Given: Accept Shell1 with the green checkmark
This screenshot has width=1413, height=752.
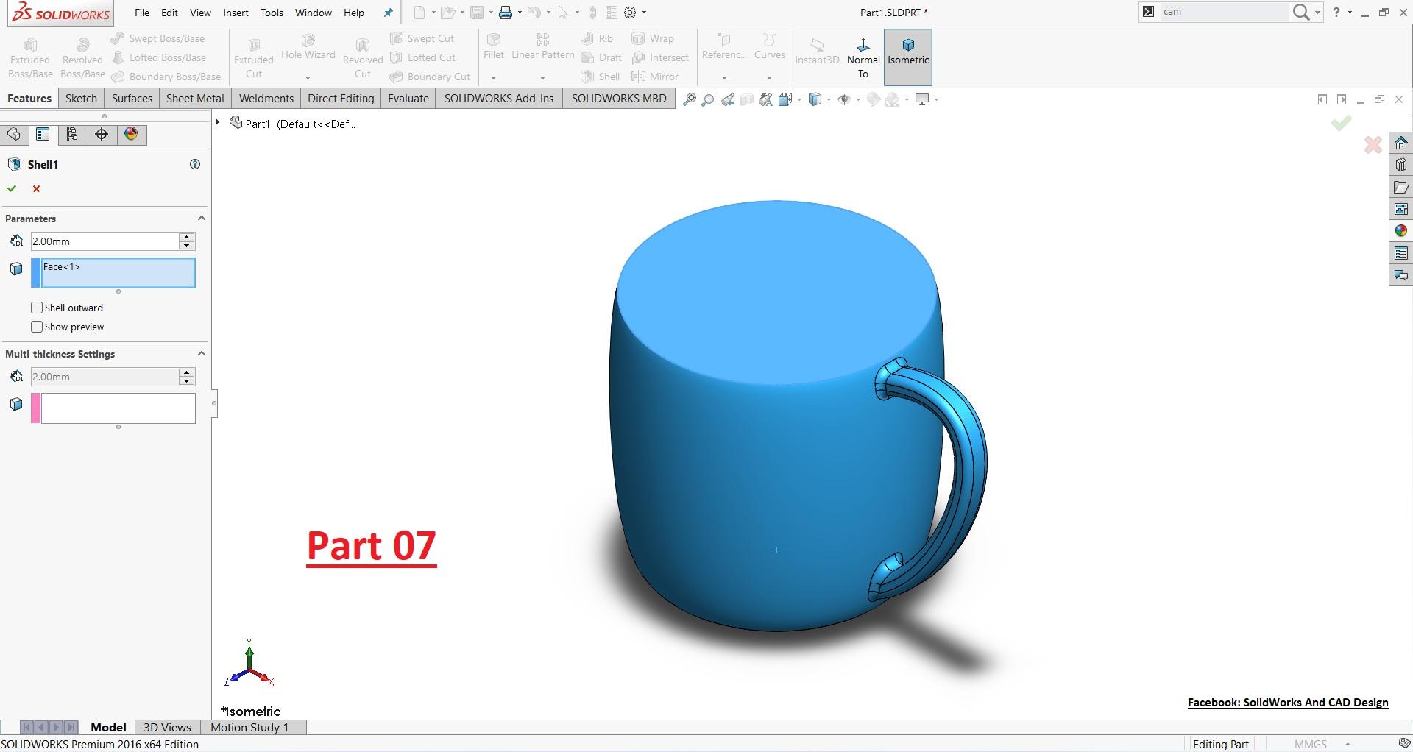Looking at the screenshot, I should pos(12,189).
